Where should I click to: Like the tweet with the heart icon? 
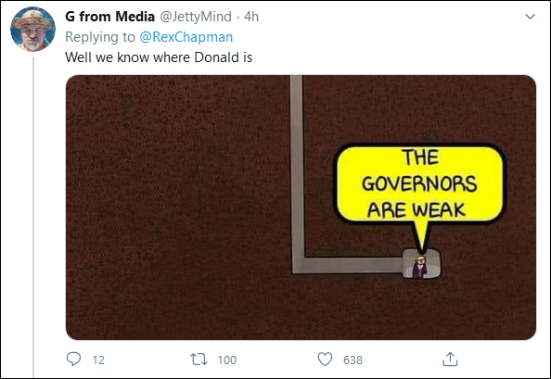pyautogui.click(x=325, y=360)
